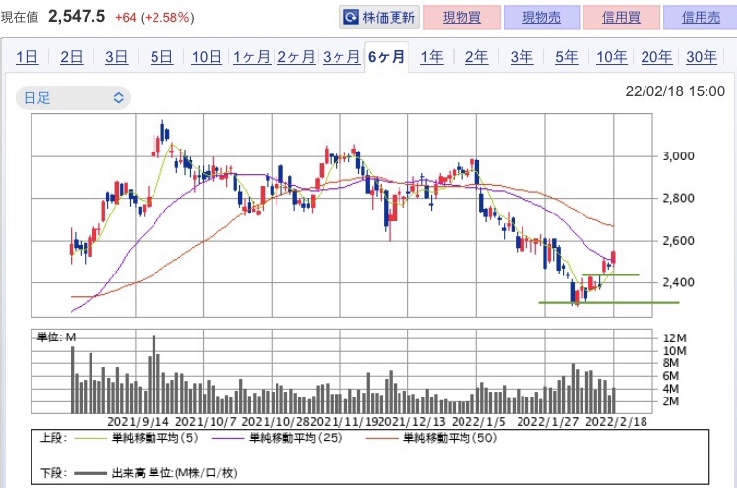This screenshot has width=737, height=488.
Task: Select the 10年 chart range
Action: 611,57
